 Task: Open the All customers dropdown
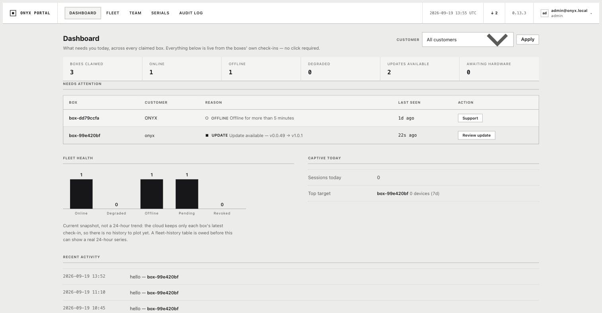pos(467,39)
